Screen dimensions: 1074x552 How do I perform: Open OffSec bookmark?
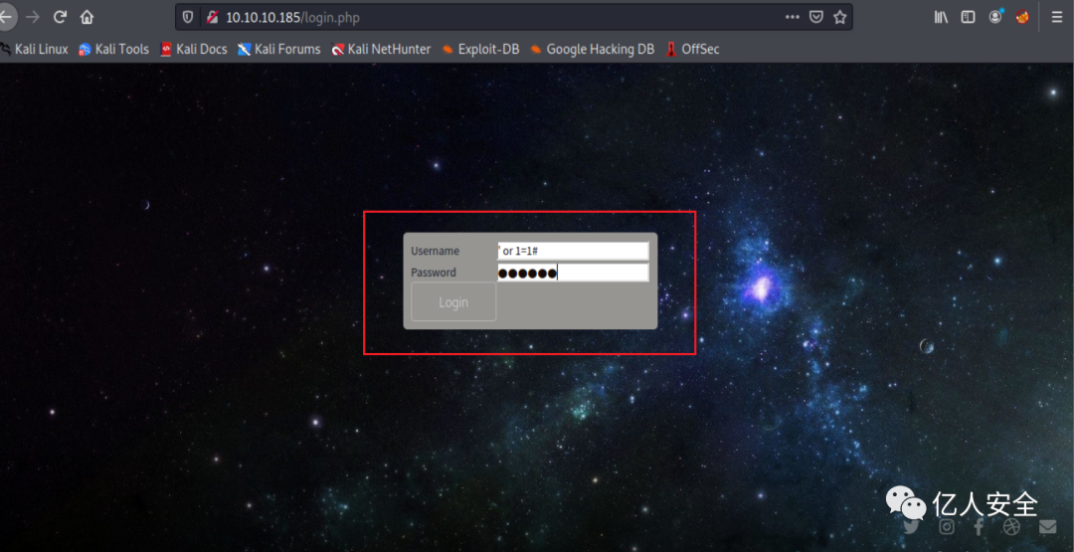click(x=692, y=50)
